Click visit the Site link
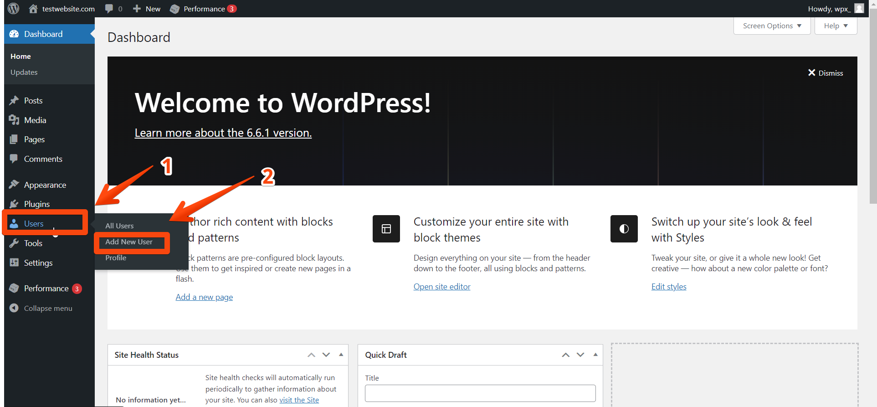Viewport: 877px width, 407px height. 299,400
